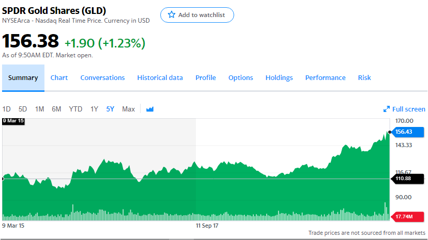
Task: Click the black 9 Mar 15 date tag
Action: pyautogui.click(x=13, y=121)
